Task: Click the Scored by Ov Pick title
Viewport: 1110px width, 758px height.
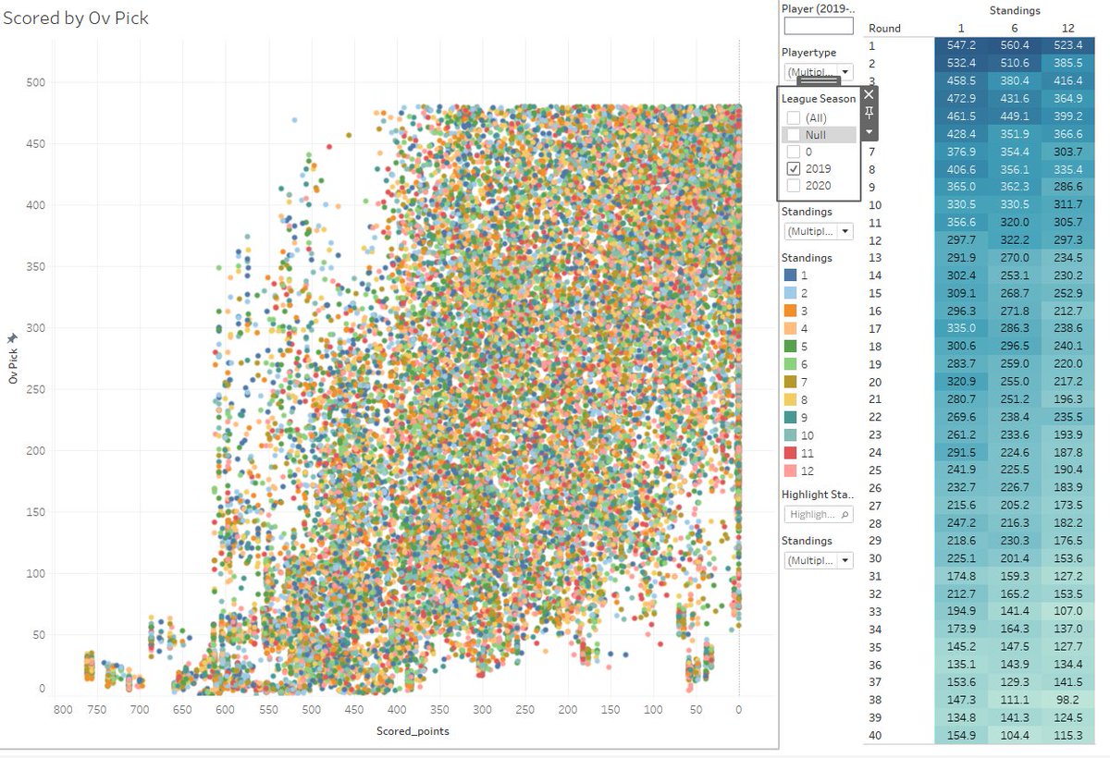Action: pyautogui.click(x=77, y=17)
